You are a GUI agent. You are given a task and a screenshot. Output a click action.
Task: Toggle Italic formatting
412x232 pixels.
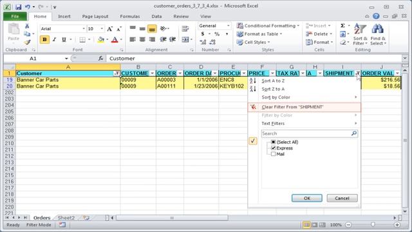(54, 40)
